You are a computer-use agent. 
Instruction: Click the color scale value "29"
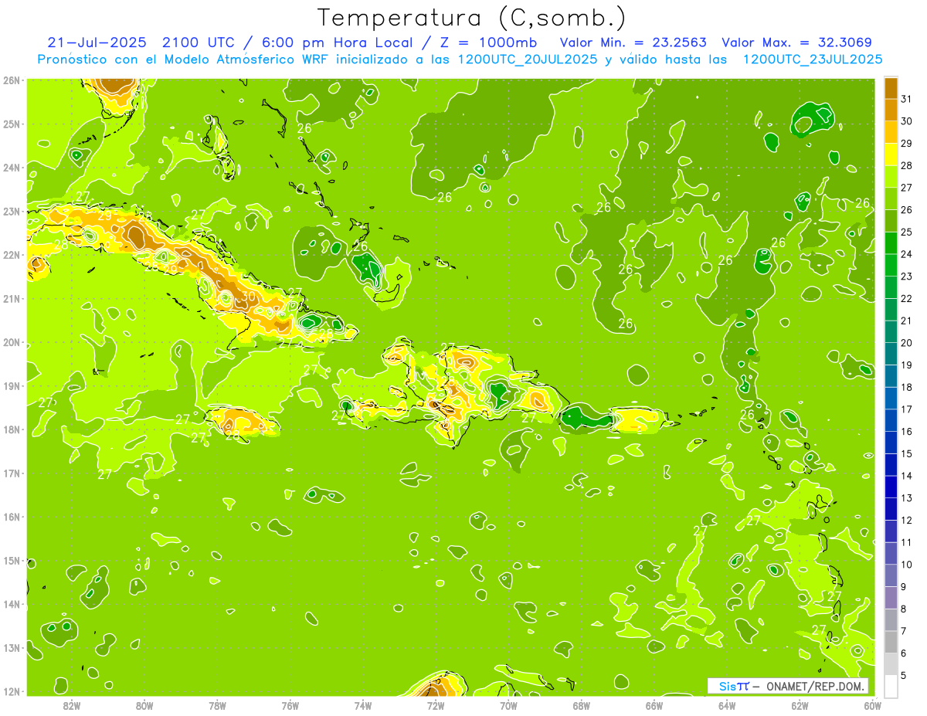(x=907, y=143)
